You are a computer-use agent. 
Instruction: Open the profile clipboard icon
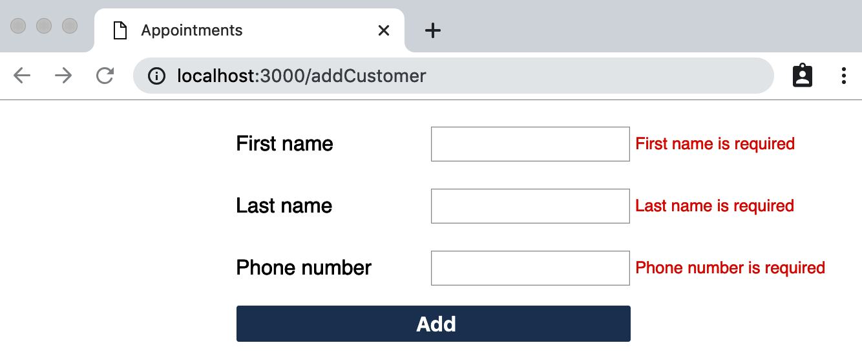pyautogui.click(x=803, y=76)
